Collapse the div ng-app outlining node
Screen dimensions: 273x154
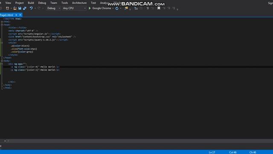pyautogui.click(x=2, y=64)
